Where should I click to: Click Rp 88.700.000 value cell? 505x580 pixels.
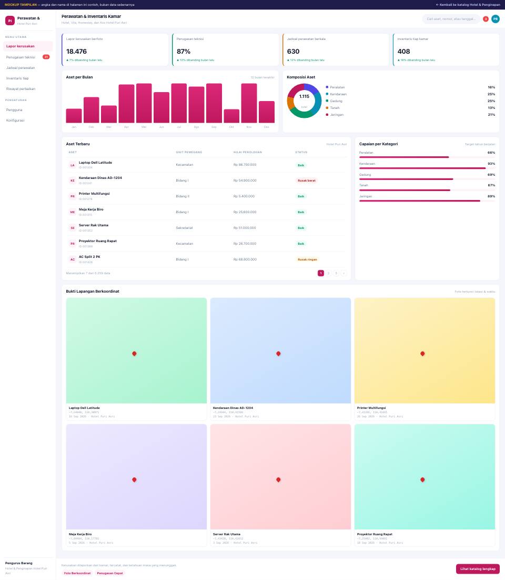245,165
